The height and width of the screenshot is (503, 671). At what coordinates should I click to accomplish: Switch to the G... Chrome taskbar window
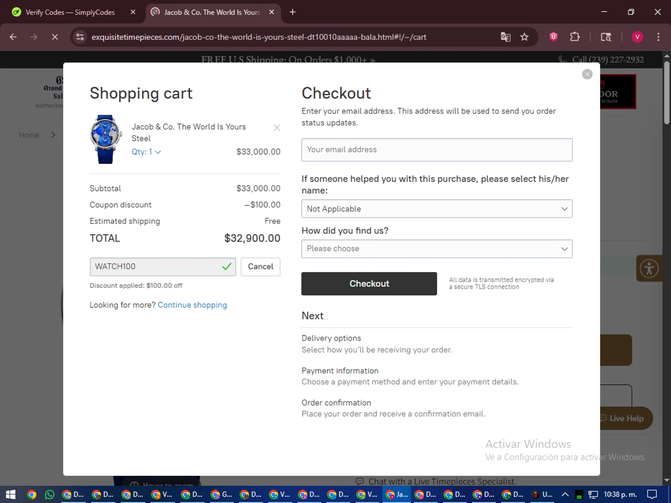coord(222,495)
